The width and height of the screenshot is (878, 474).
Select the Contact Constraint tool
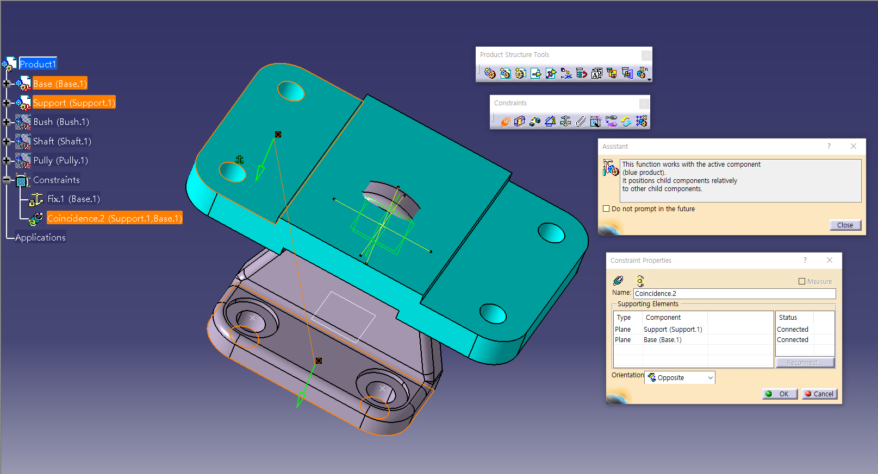[520, 121]
